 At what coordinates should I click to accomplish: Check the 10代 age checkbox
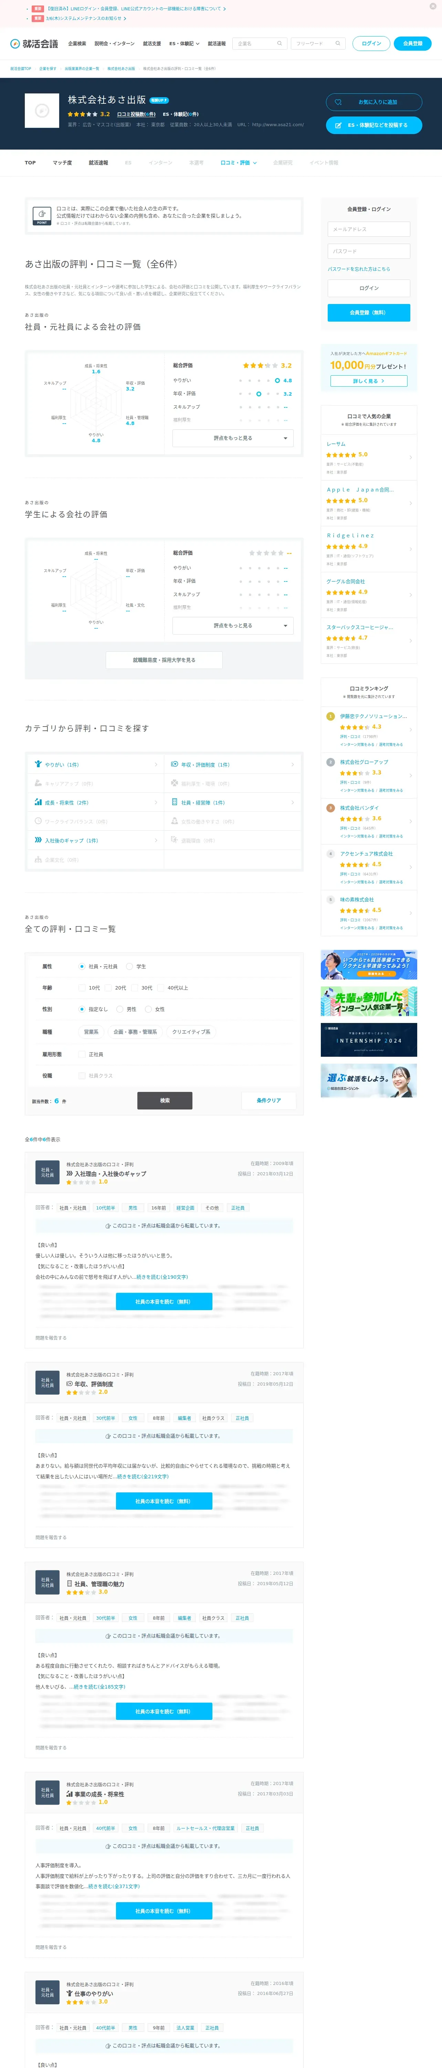coord(82,987)
